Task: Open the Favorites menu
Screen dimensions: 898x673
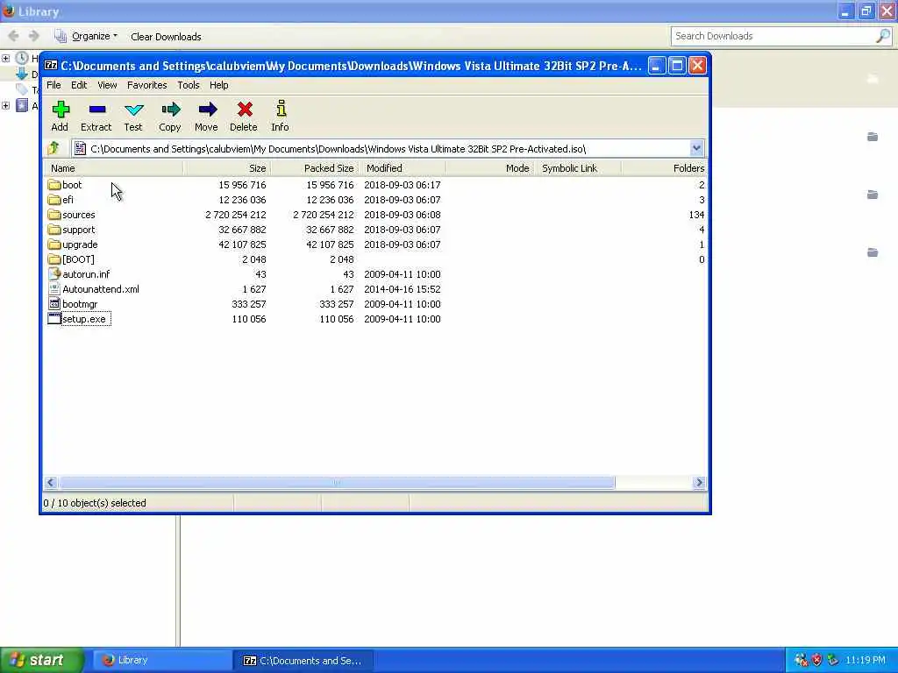Action: (147, 85)
